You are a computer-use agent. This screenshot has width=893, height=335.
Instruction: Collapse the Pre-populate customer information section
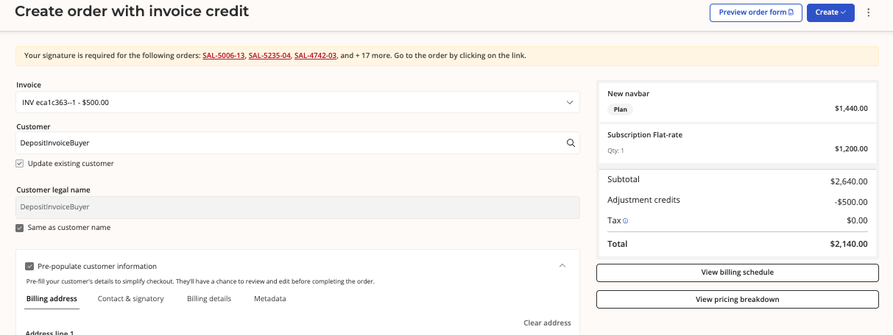tap(562, 266)
